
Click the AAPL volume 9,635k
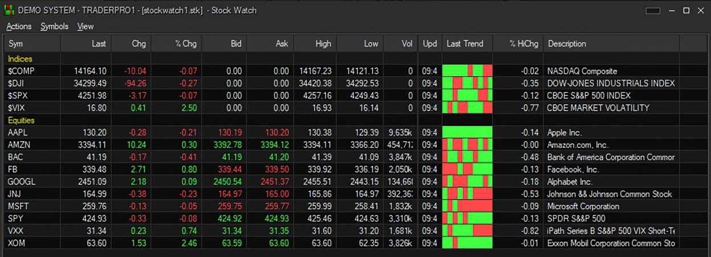click(x=399, y=132)
